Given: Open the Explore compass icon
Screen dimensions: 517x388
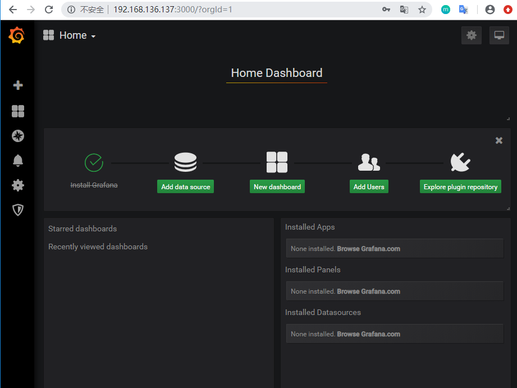Looking at the screenshot, I should pyautogui.click(x=18, y=136).
